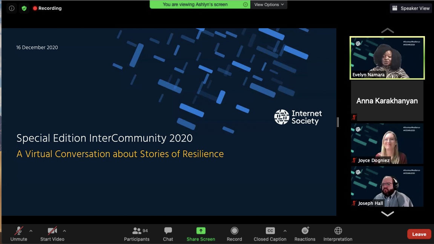Click the subtitle about Stories of Resilience

click(x=120, y=154)
